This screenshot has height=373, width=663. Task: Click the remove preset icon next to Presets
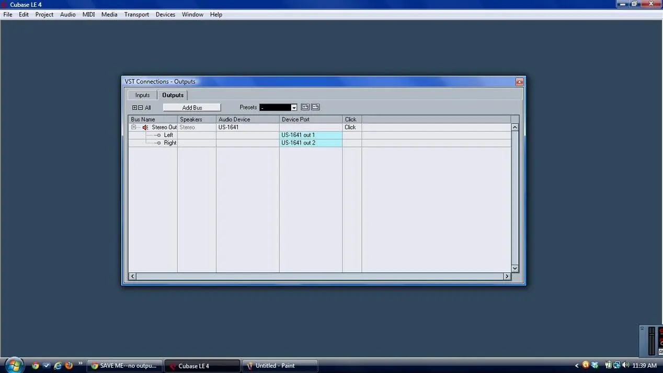[315, 107]
